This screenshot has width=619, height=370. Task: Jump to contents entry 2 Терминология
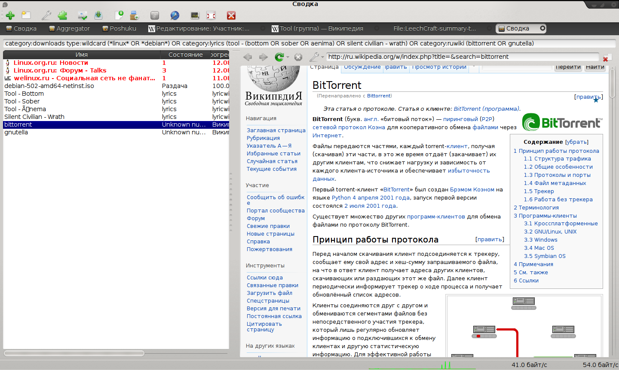536,207
